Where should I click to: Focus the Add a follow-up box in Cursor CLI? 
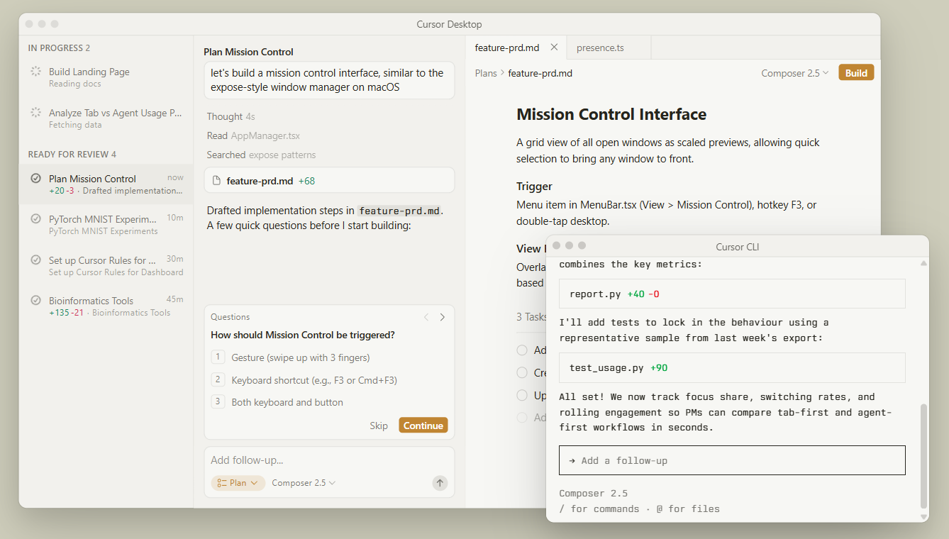click(x=732, y=460)
